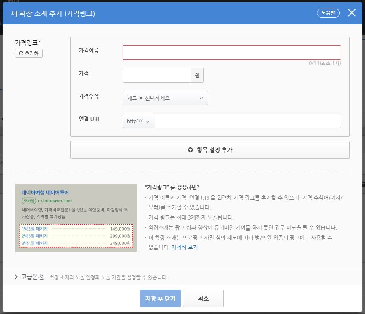Expand the 고급옵션 section chevron
Screen dimensions: 365x314
pos(16,277)
